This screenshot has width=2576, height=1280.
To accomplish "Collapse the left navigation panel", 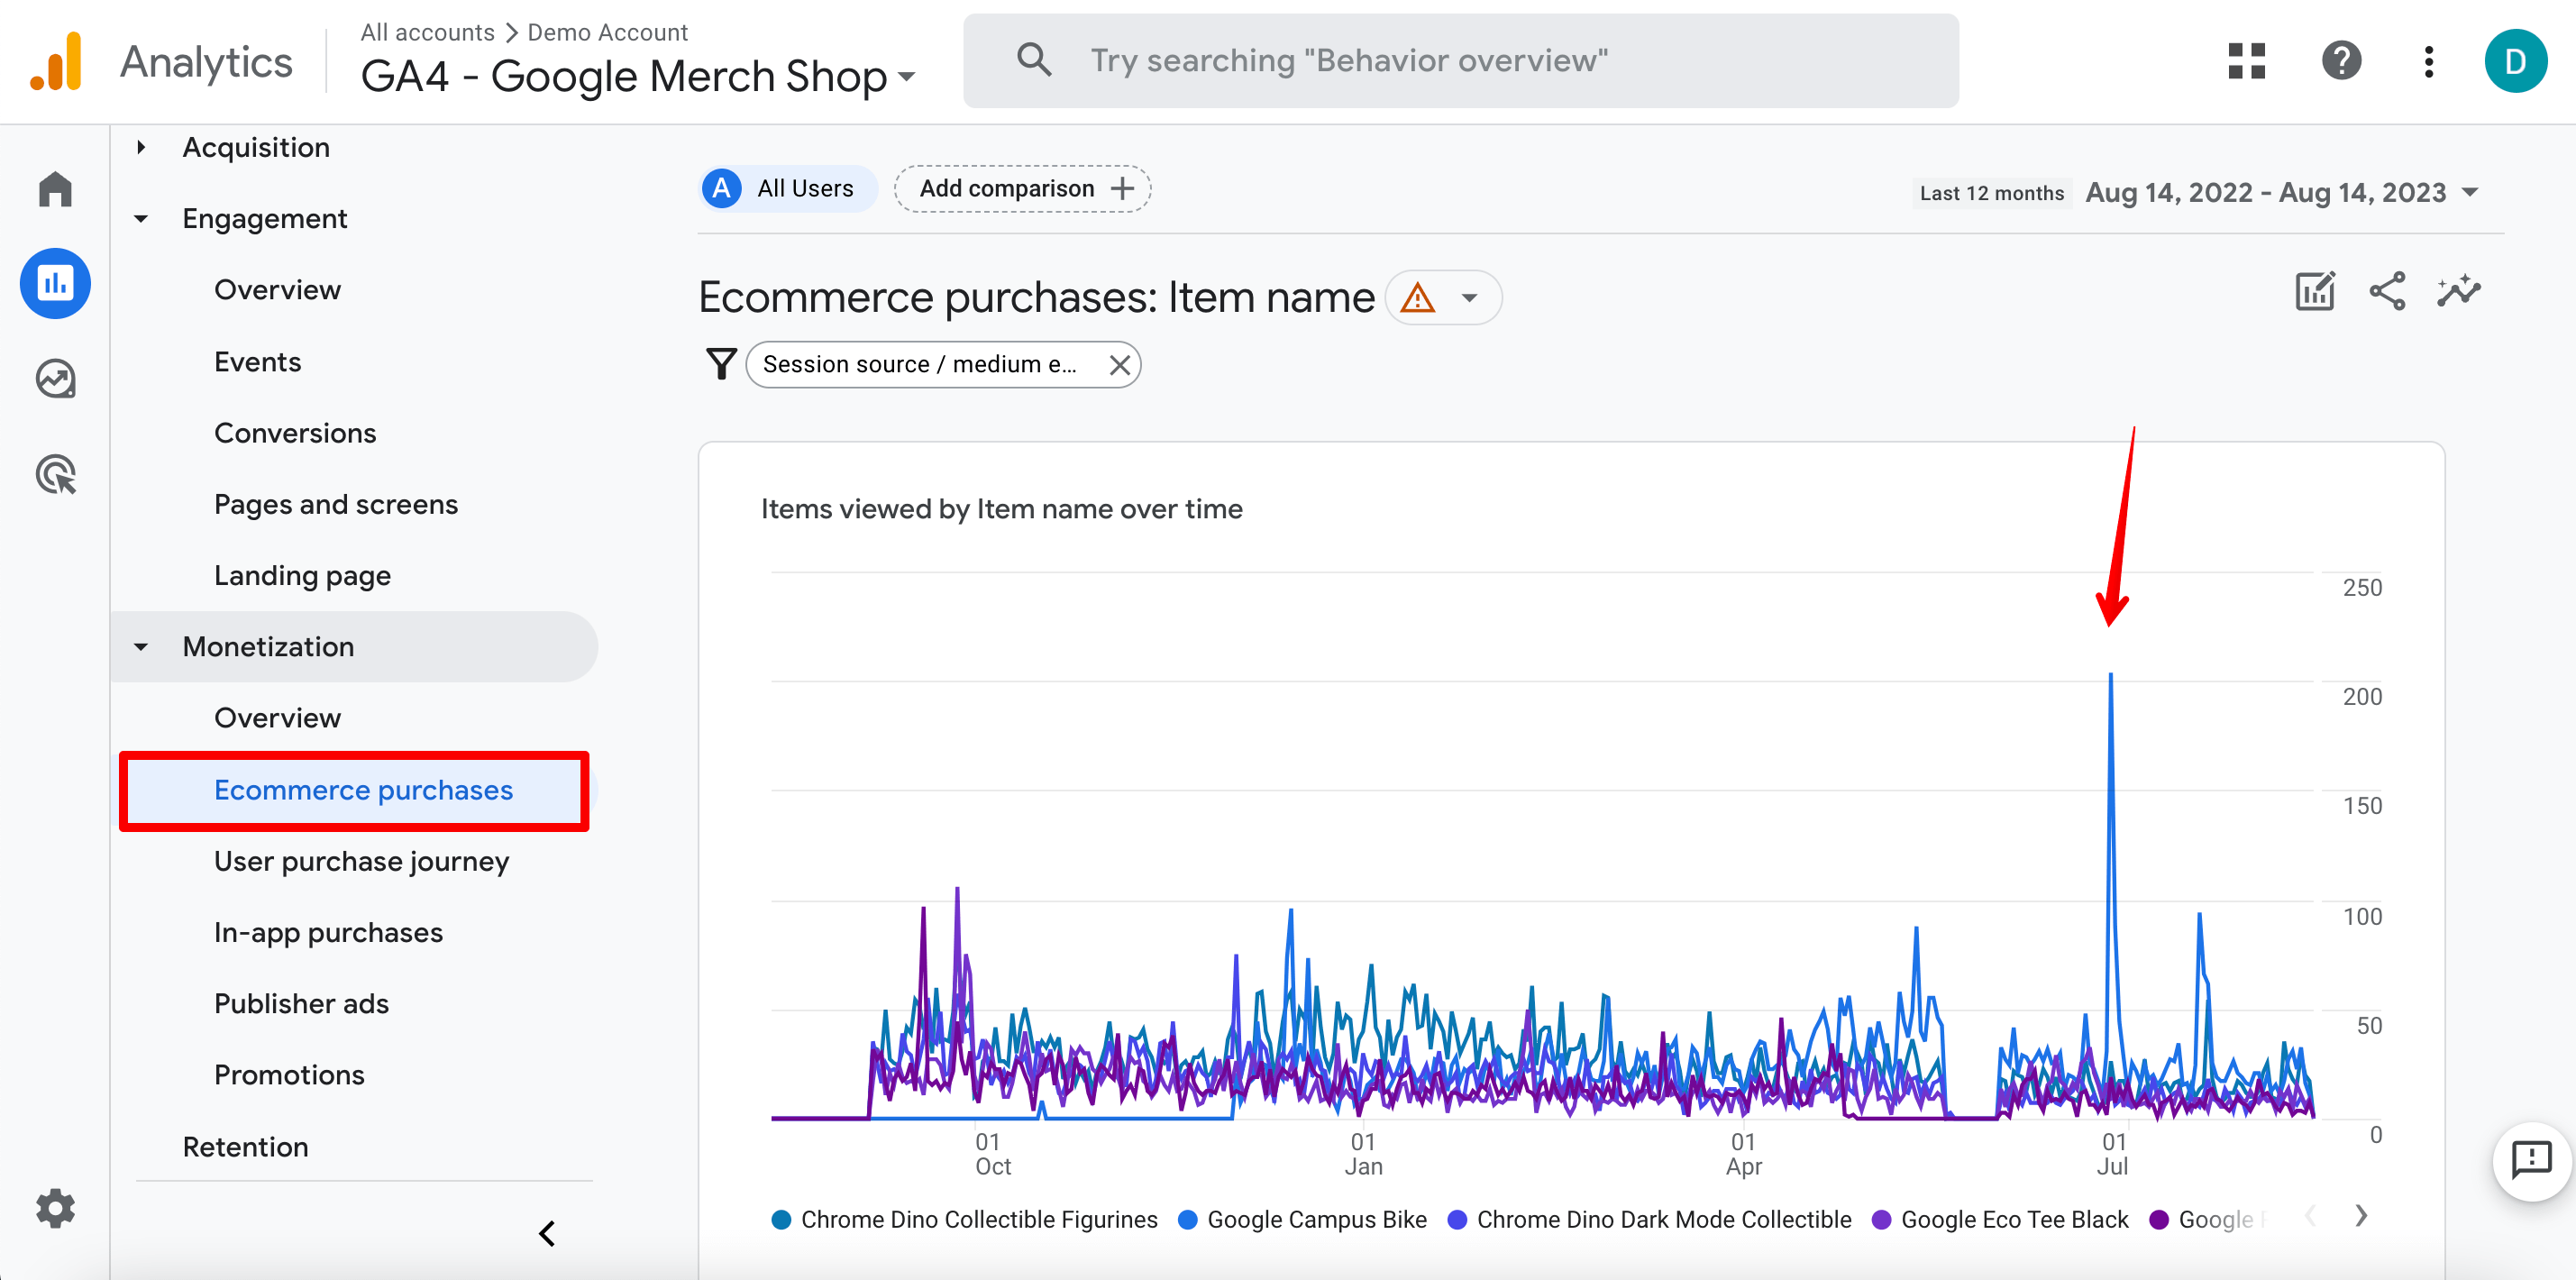I will pyautogui.click(x=547, y=1234).
